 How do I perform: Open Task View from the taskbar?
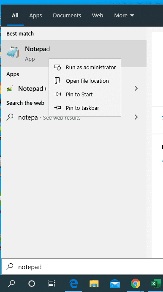[52, 284]
